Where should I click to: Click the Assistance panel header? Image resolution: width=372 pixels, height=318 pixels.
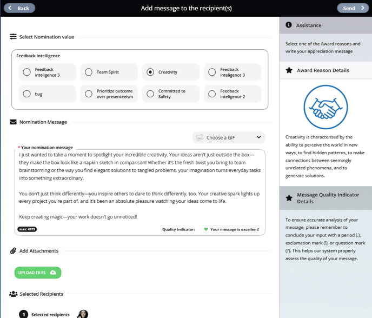tap(325, 25)
